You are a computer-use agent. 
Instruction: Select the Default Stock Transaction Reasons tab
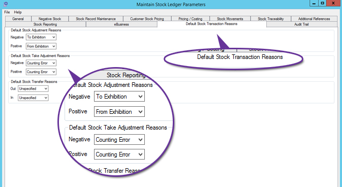(211, 24)
